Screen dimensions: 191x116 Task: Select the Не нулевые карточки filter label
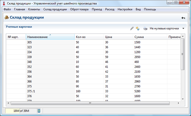click(164, 28)
